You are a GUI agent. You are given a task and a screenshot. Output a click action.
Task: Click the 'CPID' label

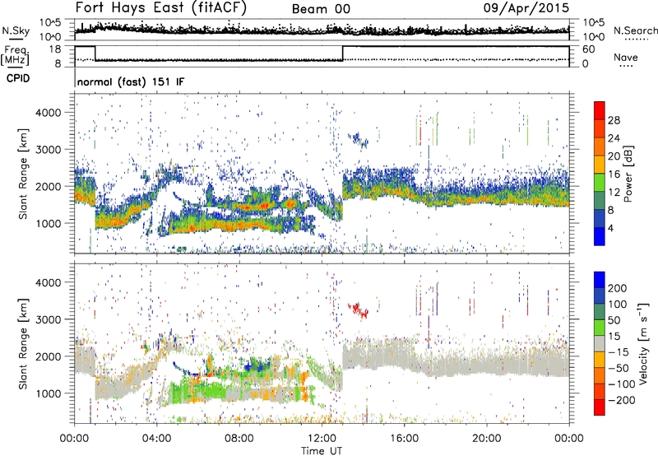[x=18, y=78]
